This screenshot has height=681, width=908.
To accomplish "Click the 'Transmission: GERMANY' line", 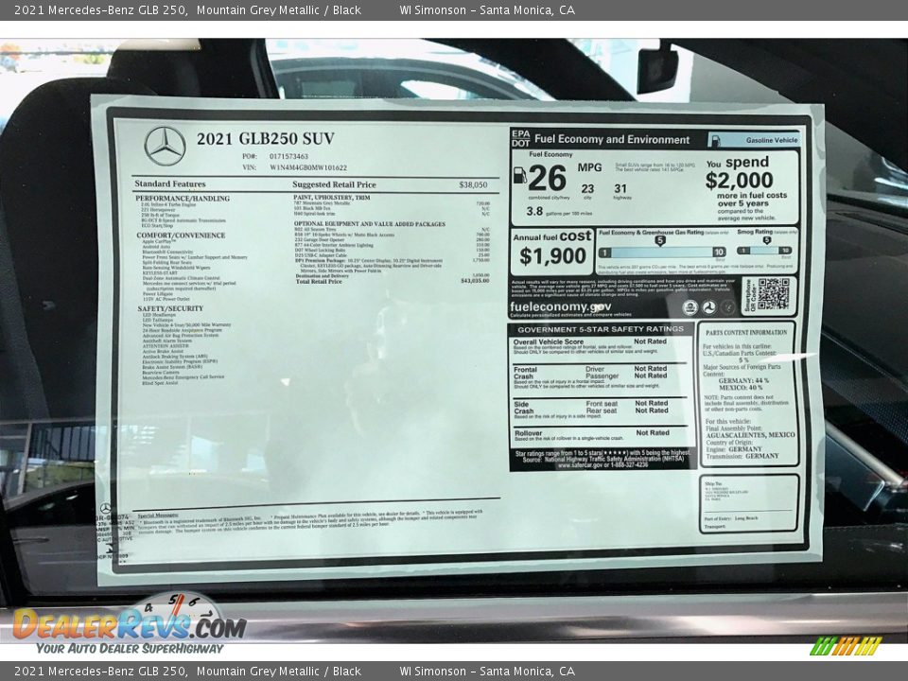I will 742,456.
